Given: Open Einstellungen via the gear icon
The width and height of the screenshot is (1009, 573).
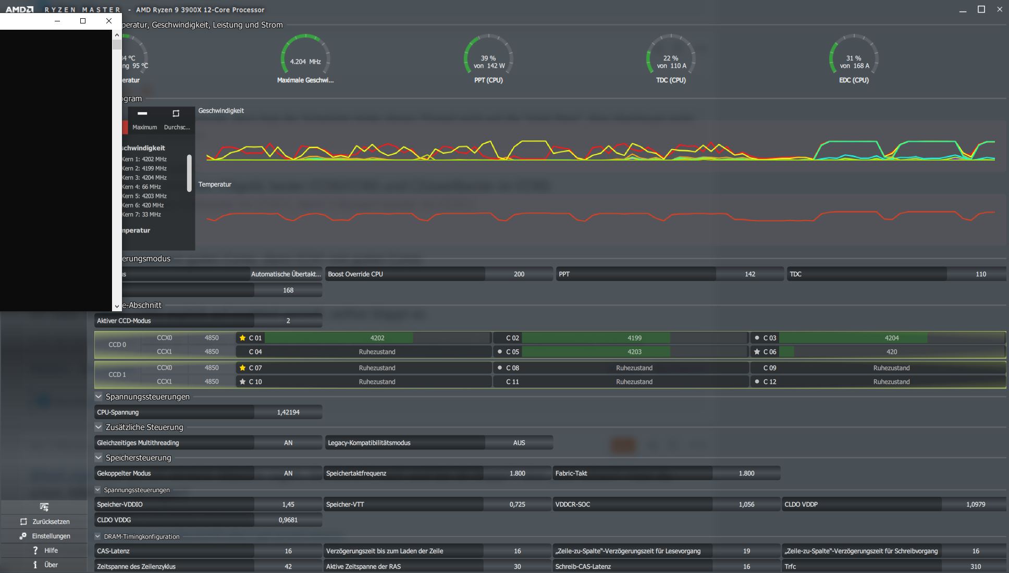Looking at the screenshot, I should pos(23,536).
